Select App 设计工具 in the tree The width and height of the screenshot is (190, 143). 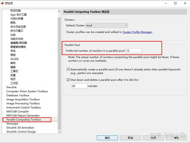18,15
